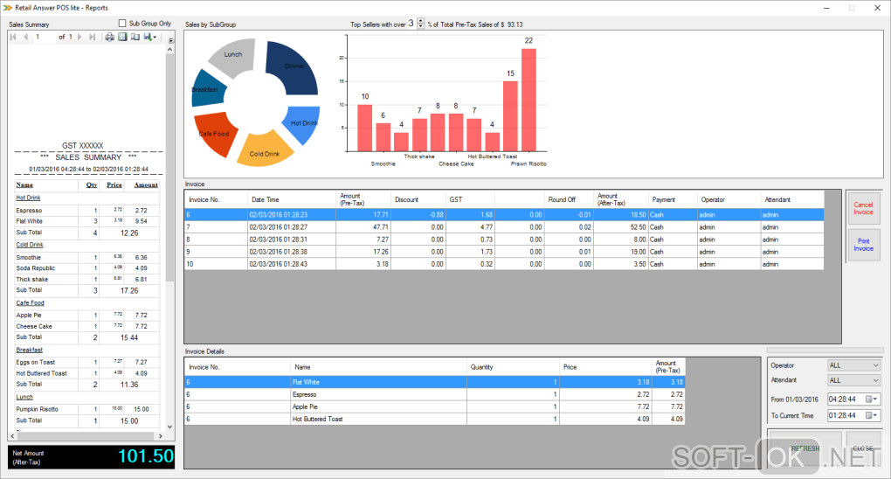Open the Attendant filter dropdown
Viewport: 891px width, 479px height.
[x=853, y=380]
